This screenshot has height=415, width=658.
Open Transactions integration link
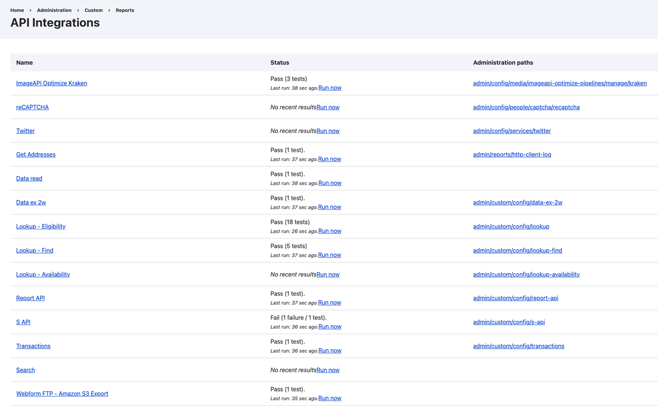33,346
